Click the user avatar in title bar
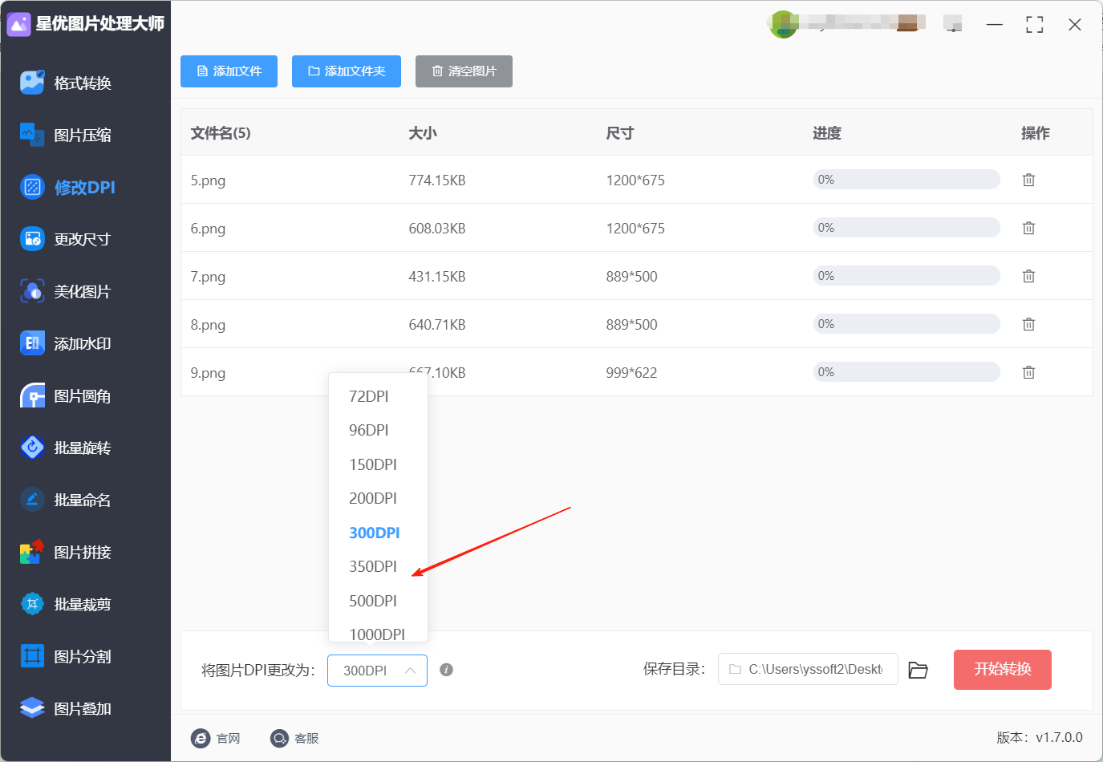1103x762 pixels. click(783, 24)
